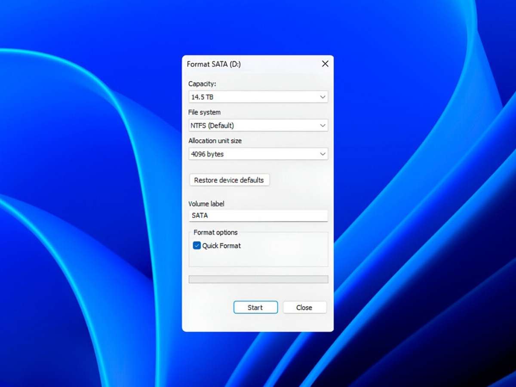516x387 pixels.
Task: Click the Format options group heading
Action: tap(215, 232)
